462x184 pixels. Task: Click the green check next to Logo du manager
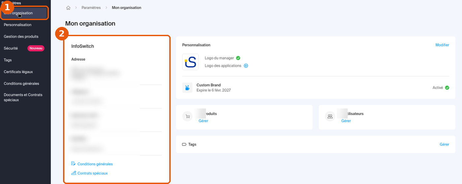point(238,58)
